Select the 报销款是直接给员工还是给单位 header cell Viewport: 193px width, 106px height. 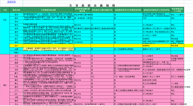tap(157, 10)
